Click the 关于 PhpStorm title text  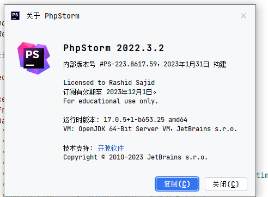(x=53, y=16)
